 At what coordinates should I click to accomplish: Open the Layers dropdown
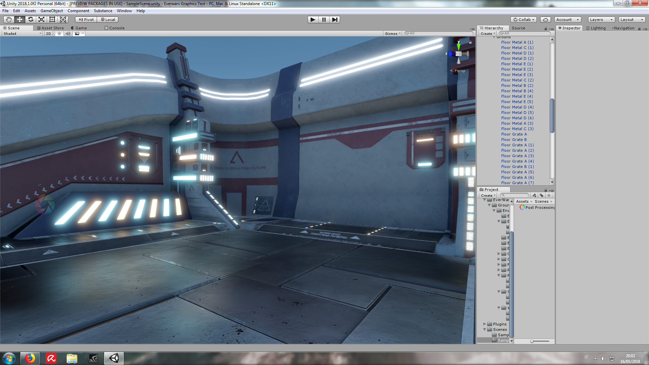coord(601,20)
